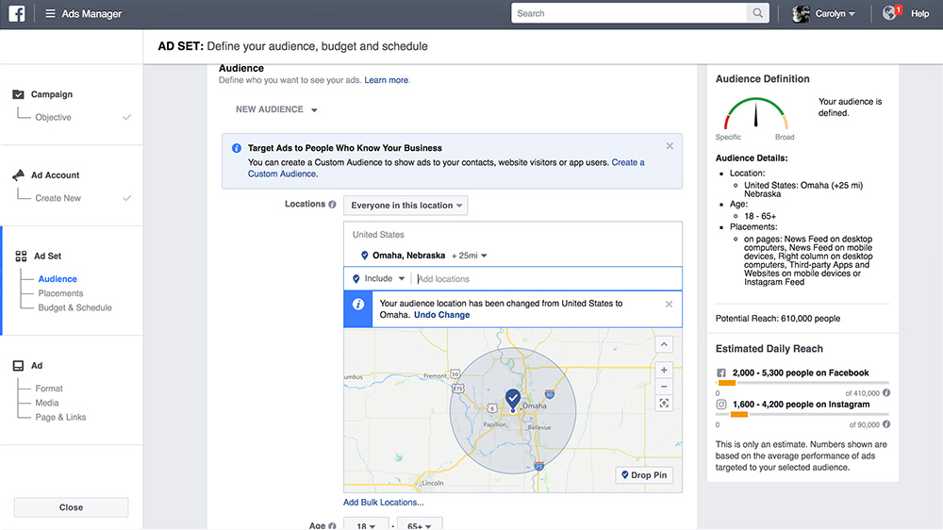Click the Facebook logo icon
This screenshot has height=530, width=943.
click(x=17, y=13)
